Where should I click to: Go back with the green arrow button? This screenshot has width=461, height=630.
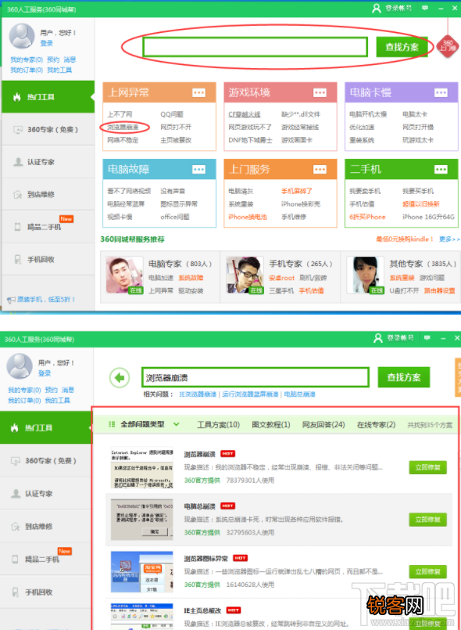[120, 378]
